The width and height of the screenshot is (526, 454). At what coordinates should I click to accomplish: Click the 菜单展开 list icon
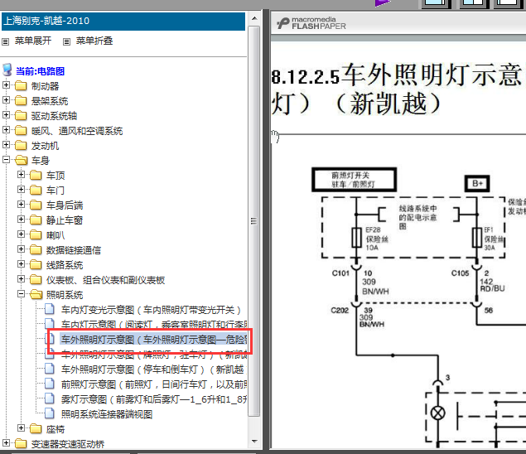[5, 41]
